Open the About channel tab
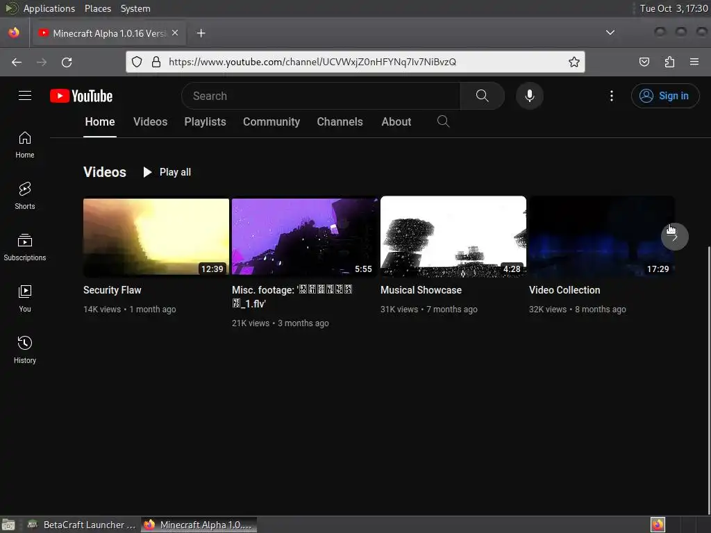 (396, 121)
